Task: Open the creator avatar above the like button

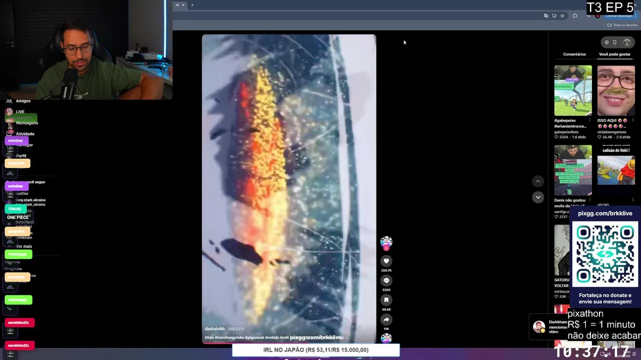Action: click(x=386, y=242)
